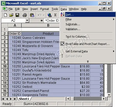Select column A header

15,25
